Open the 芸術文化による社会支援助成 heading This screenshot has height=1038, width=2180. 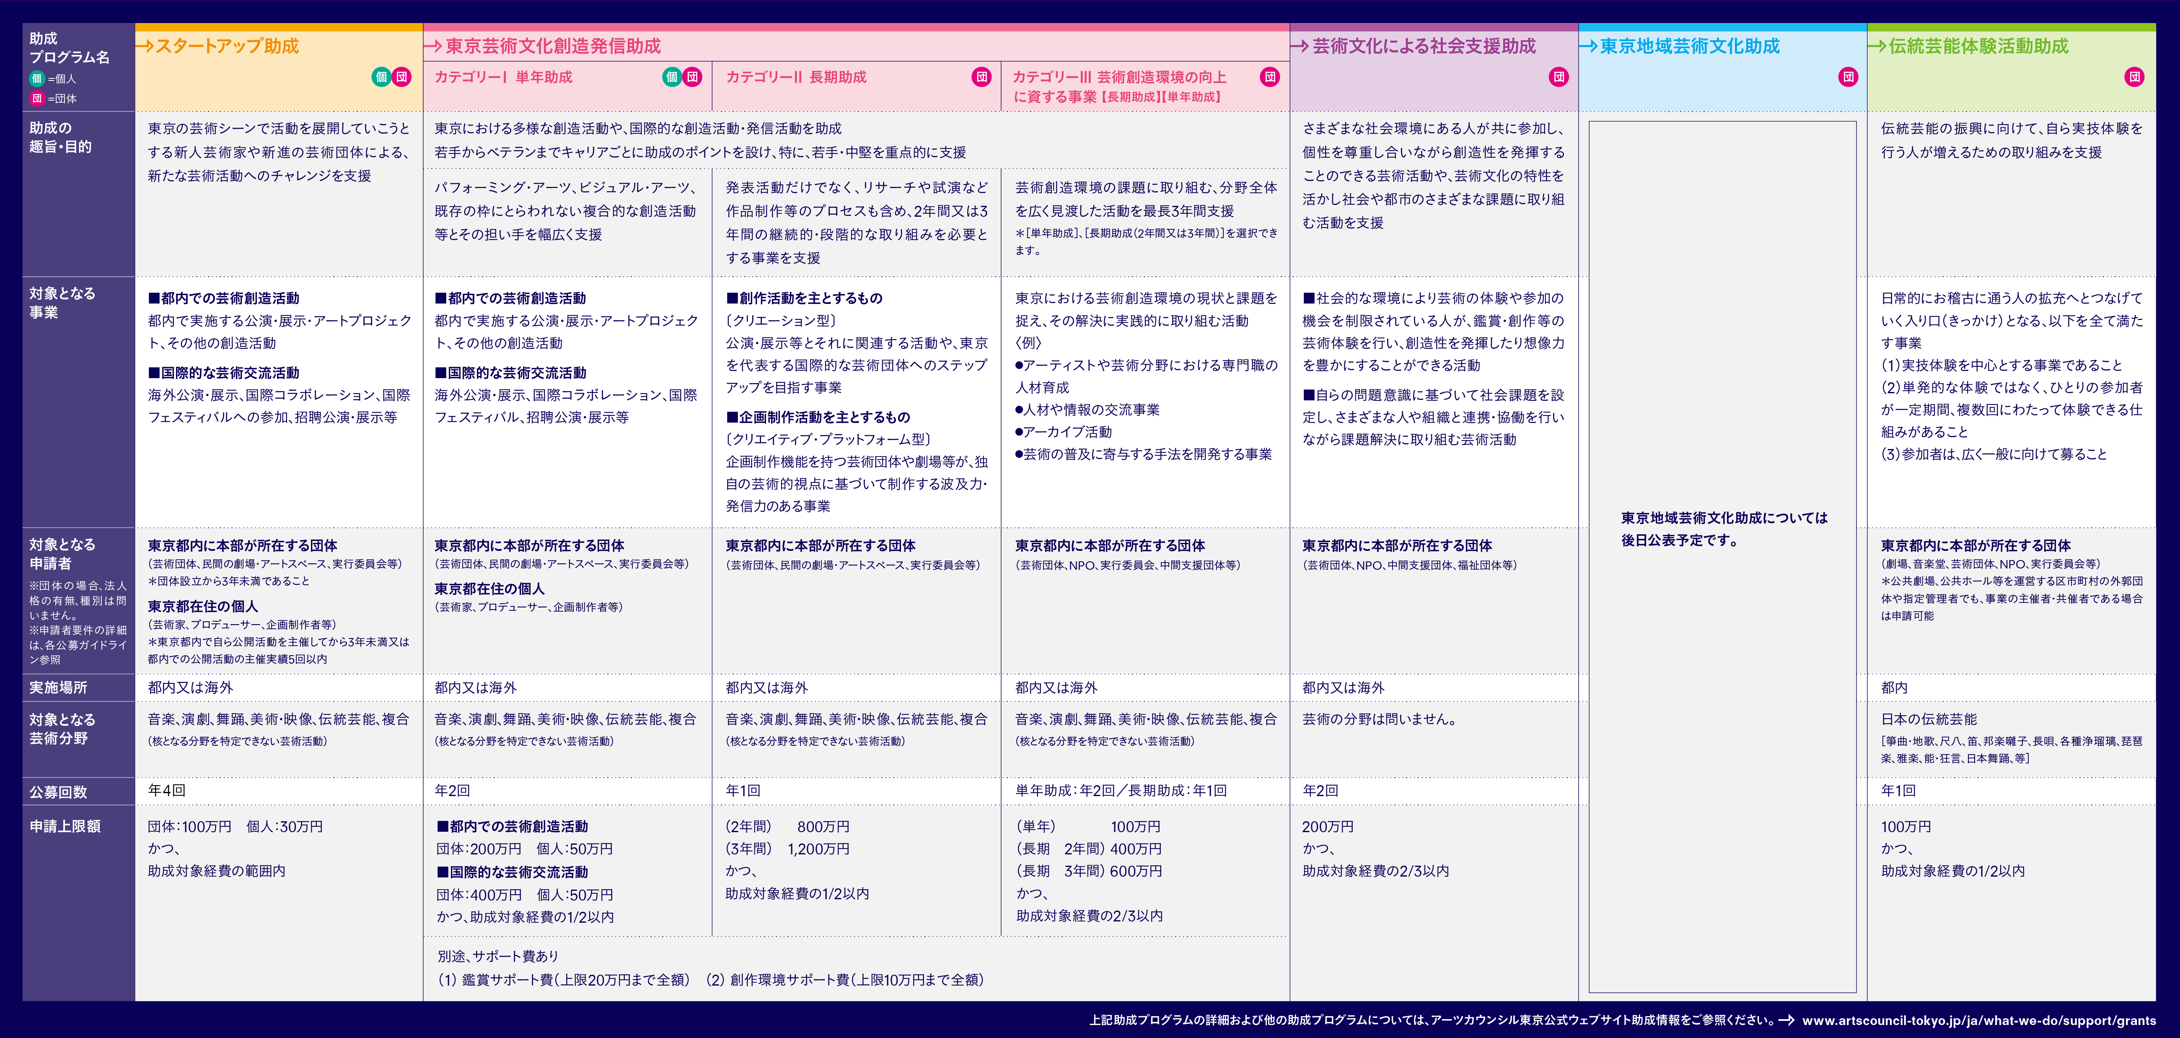click(x=1424, y=46)
